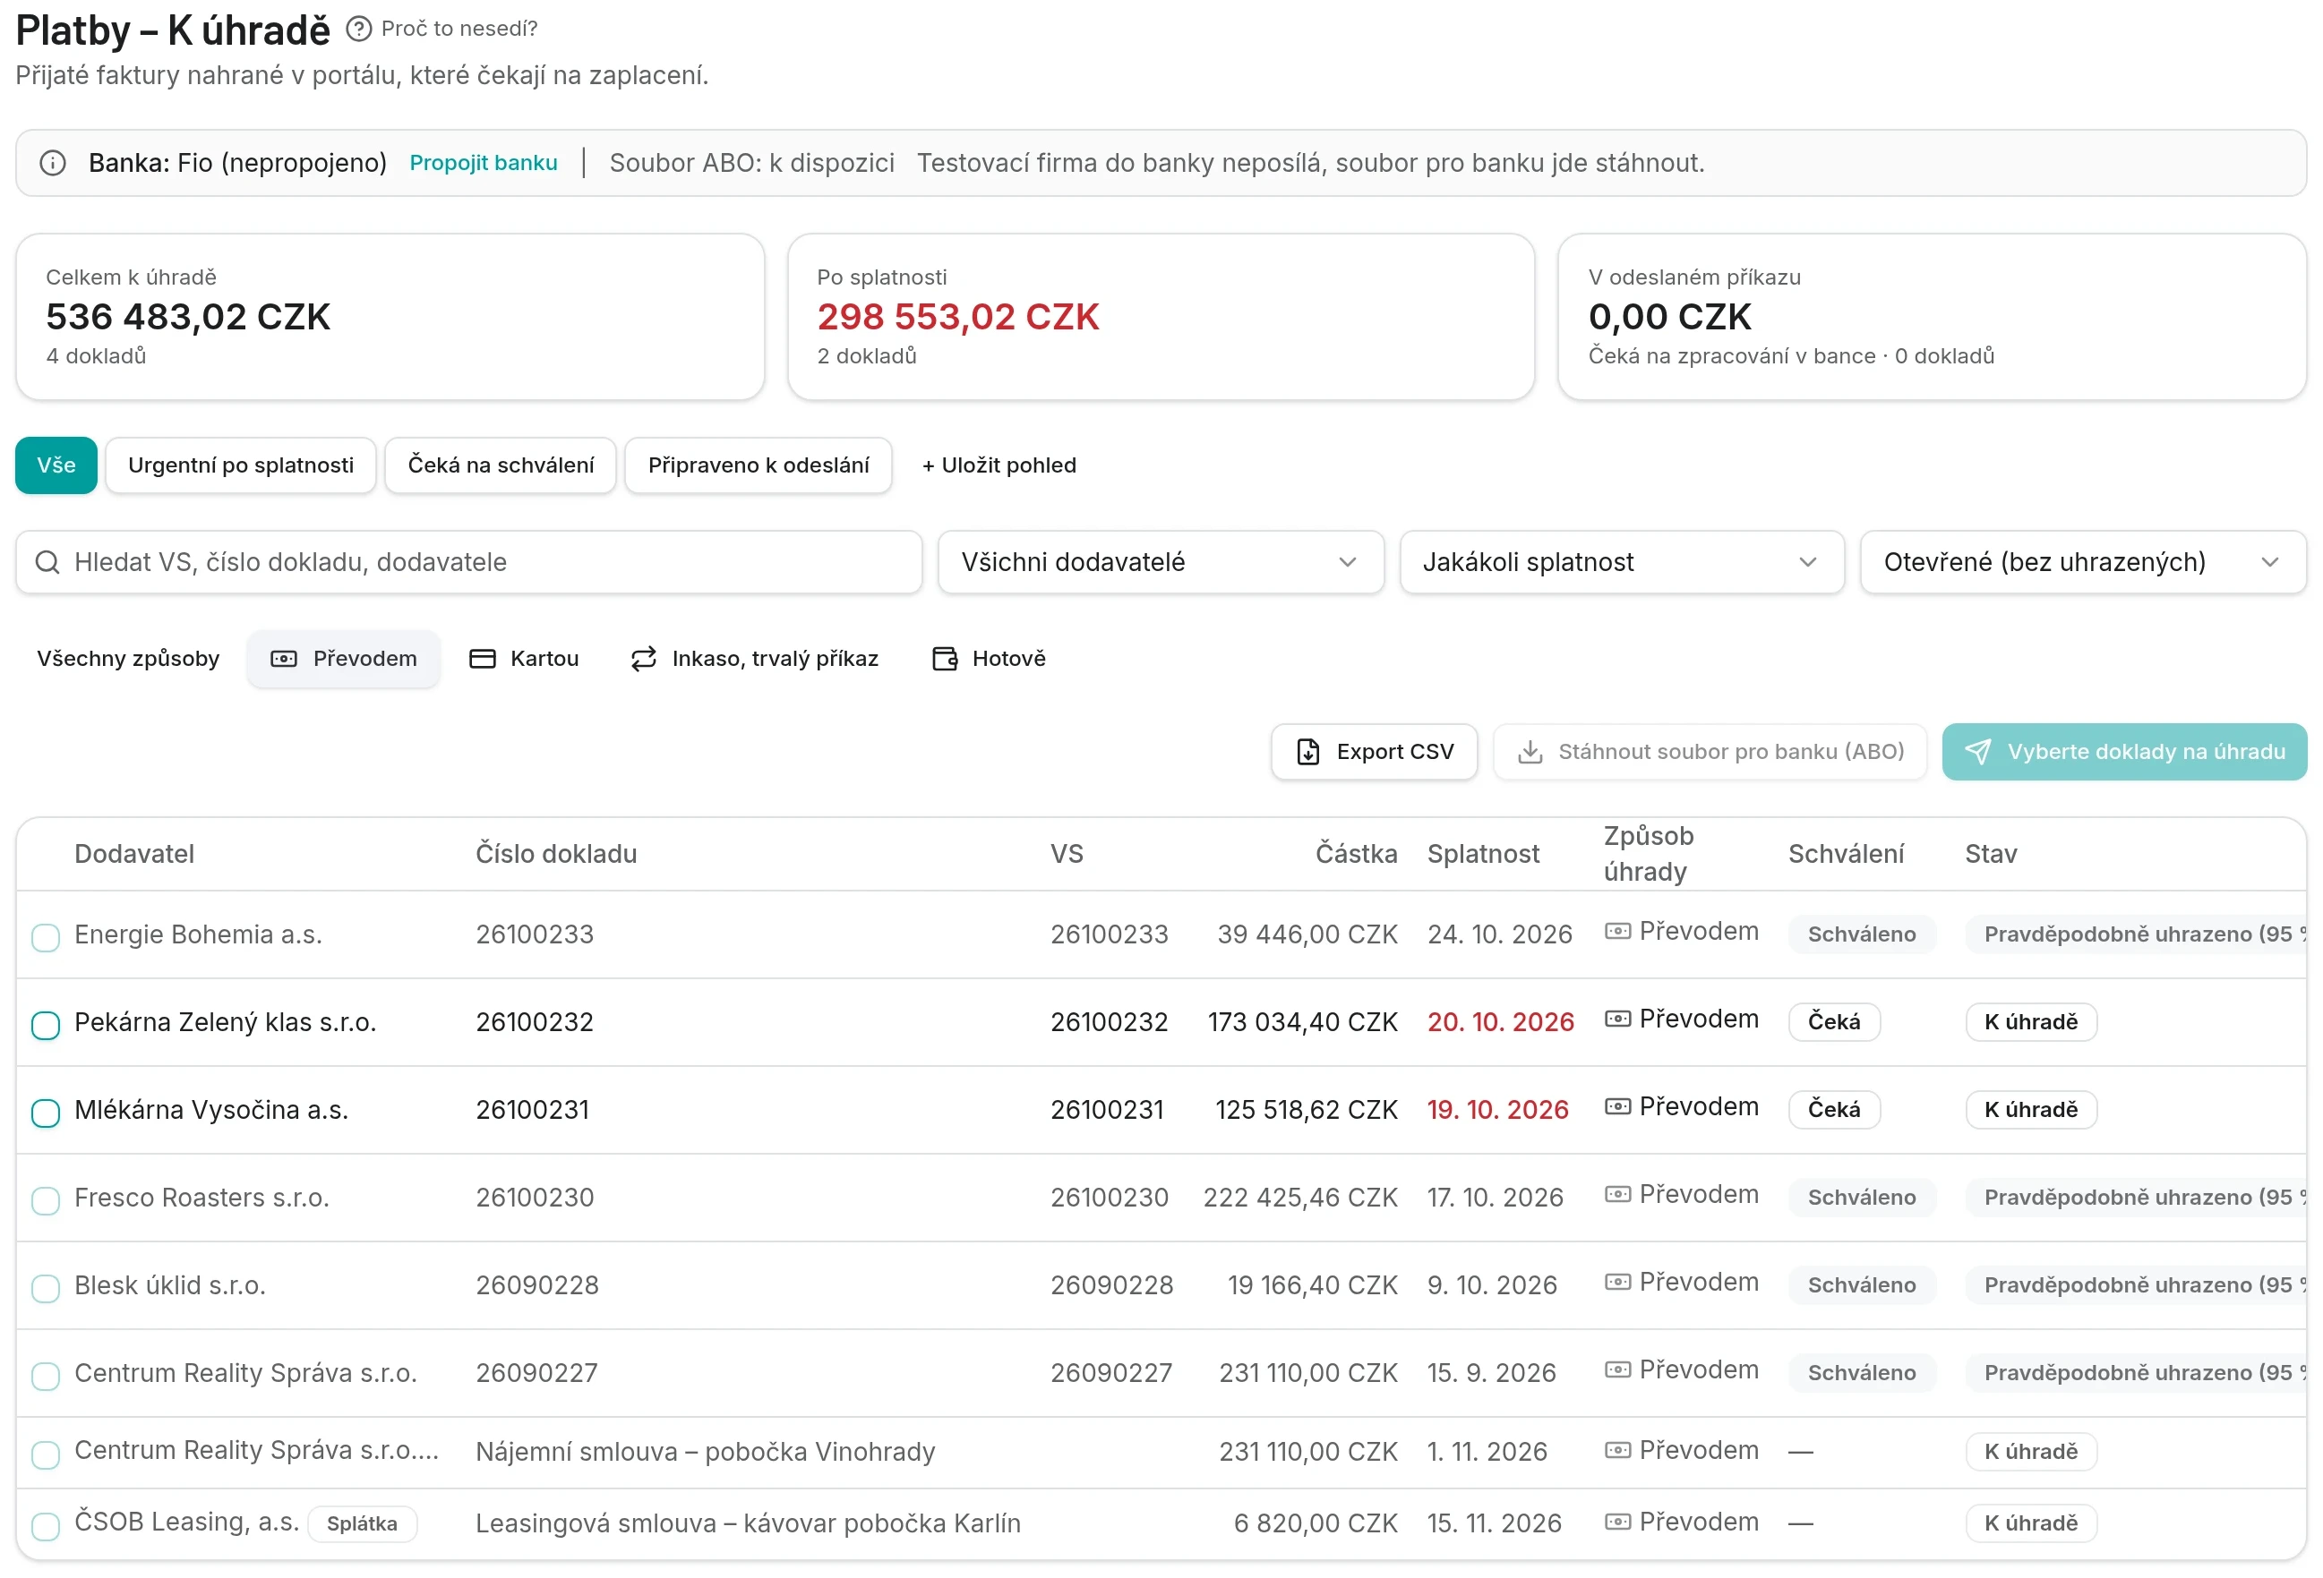Open the Čeká na schválení view
Viewport: 2323px width, 1578px height.
point(501,465)
